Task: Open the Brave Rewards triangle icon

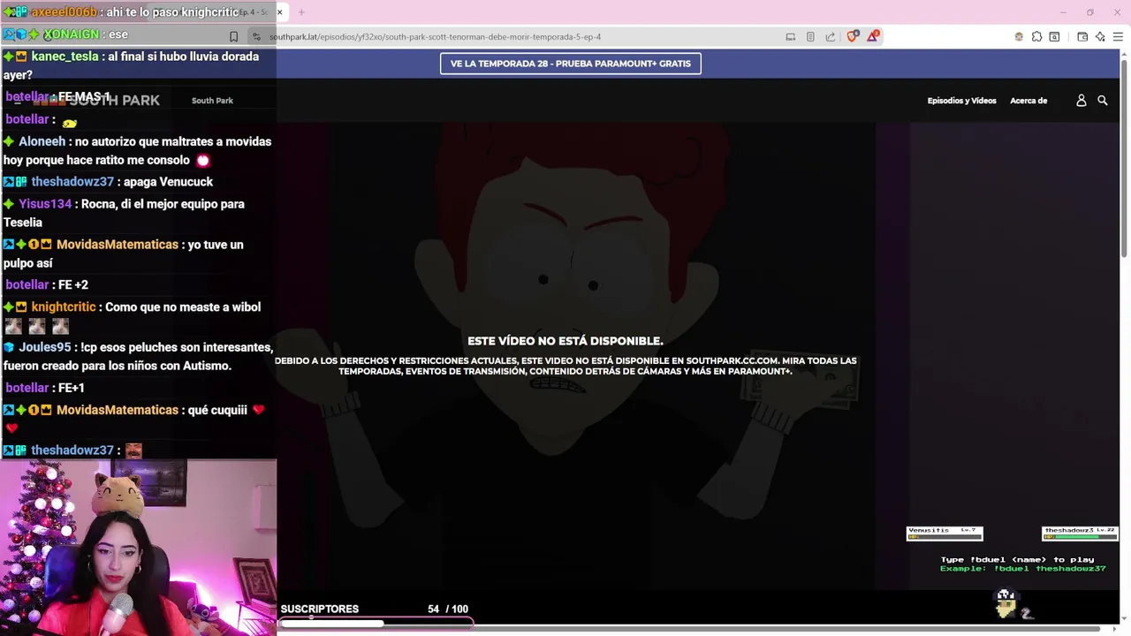Action: click(x=873, y=36)
